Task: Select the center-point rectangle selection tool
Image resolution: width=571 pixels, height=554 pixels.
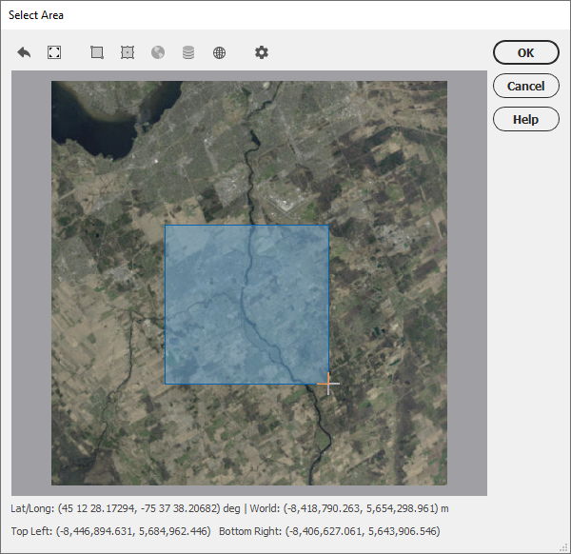Action: (x=128, y=52)
